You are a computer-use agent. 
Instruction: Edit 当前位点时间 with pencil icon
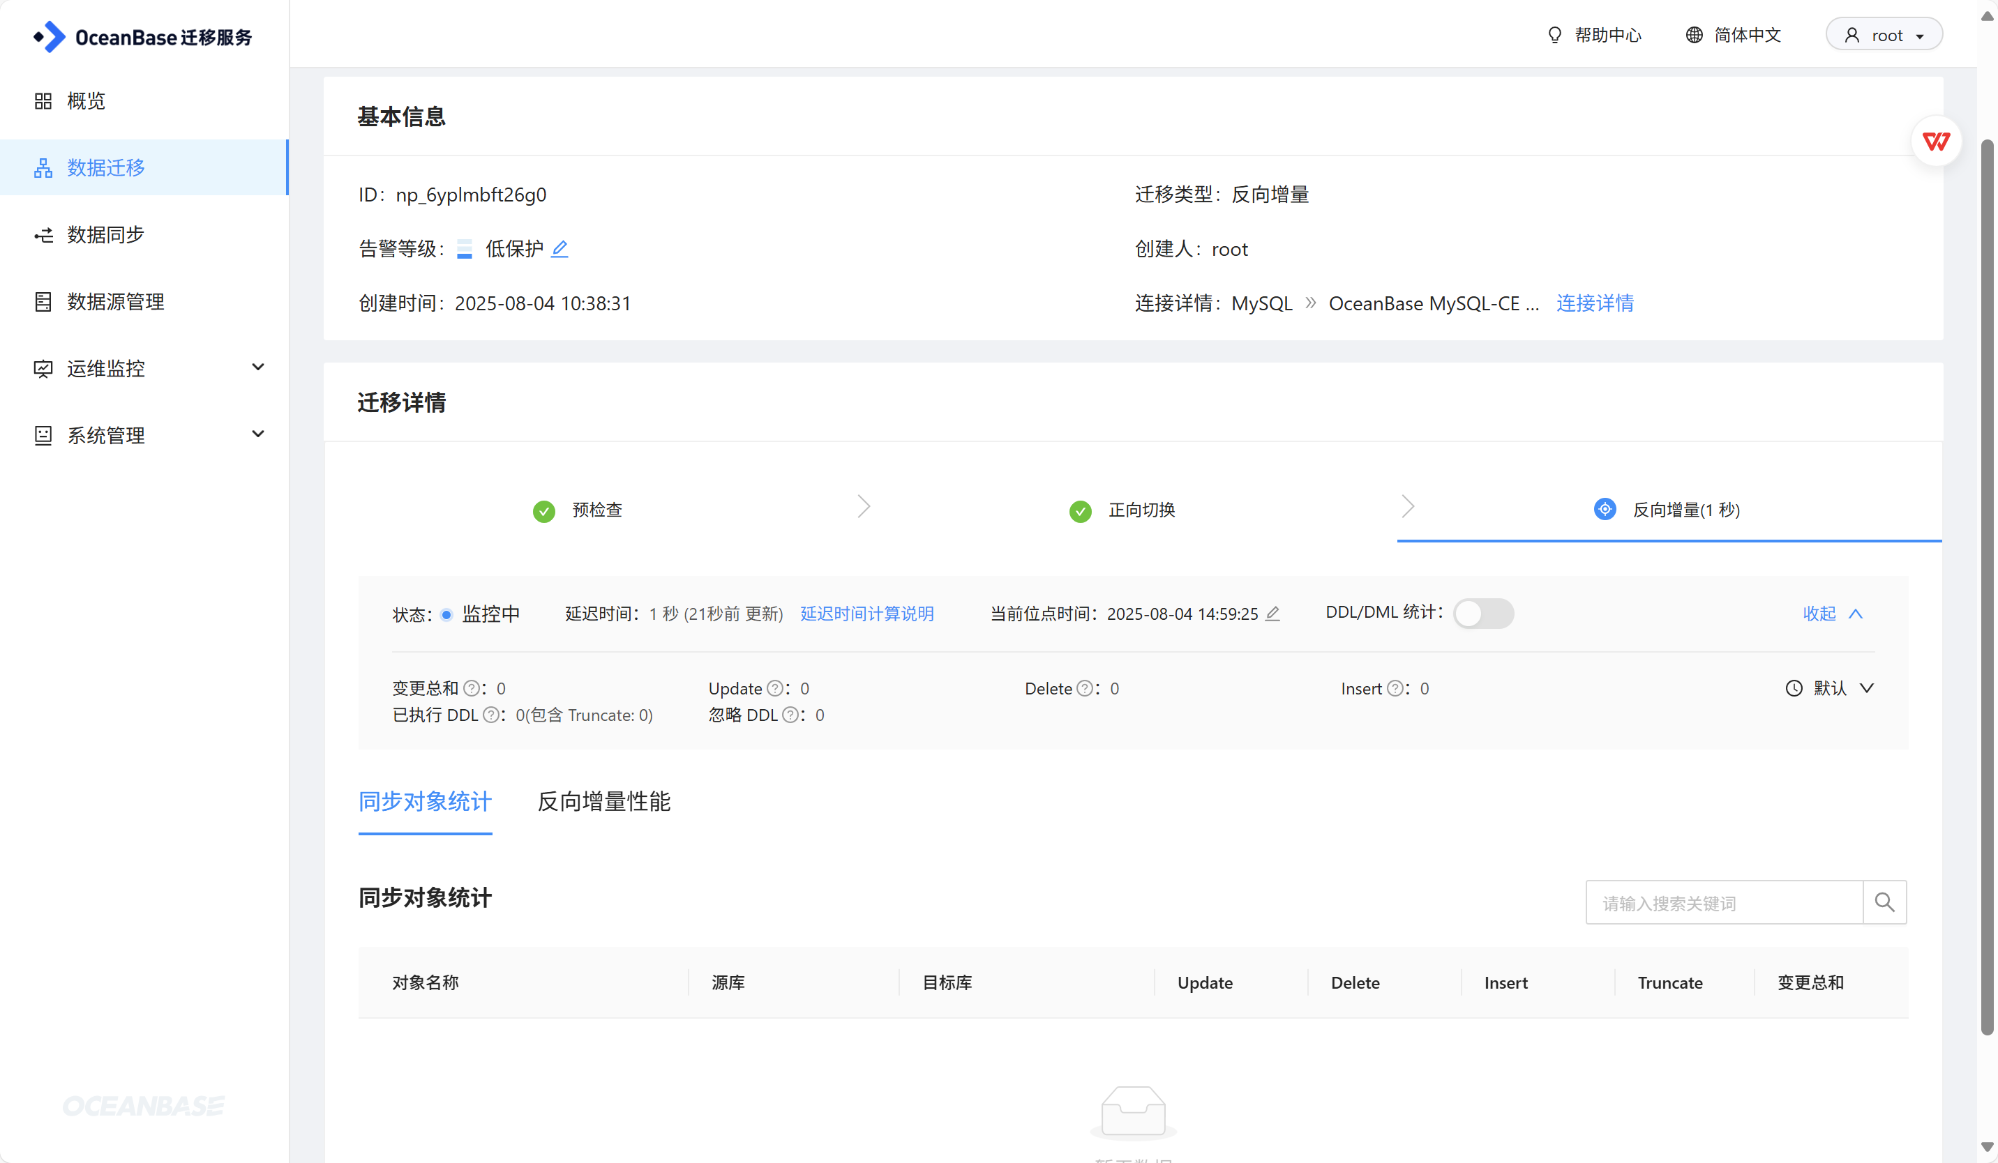click(x=1272, y=613)
